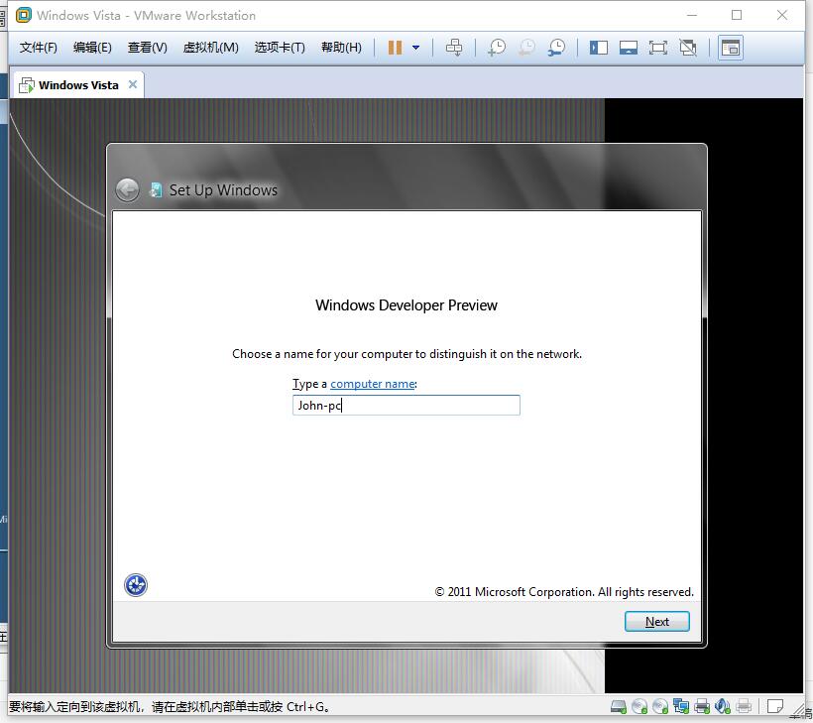The image size is (813, 723).
Task: Click the Next button
Action: tap(657, 622)
